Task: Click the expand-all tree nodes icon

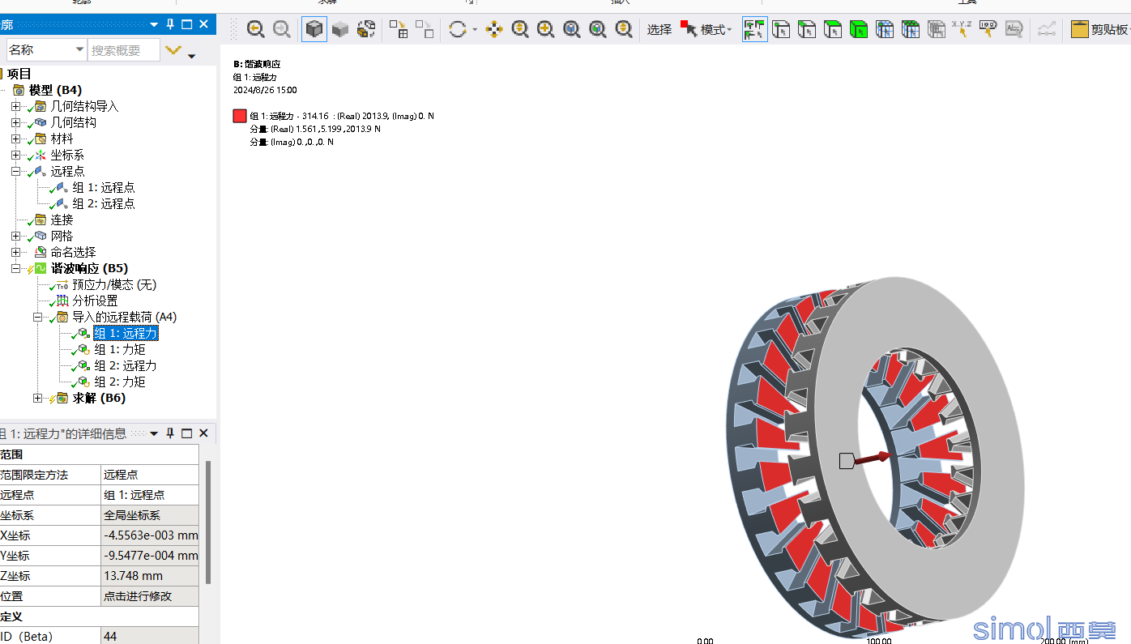Action: coord(399,29)
